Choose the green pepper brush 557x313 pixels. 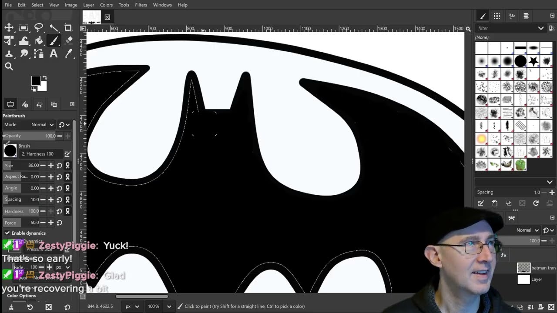pos(520,165)
